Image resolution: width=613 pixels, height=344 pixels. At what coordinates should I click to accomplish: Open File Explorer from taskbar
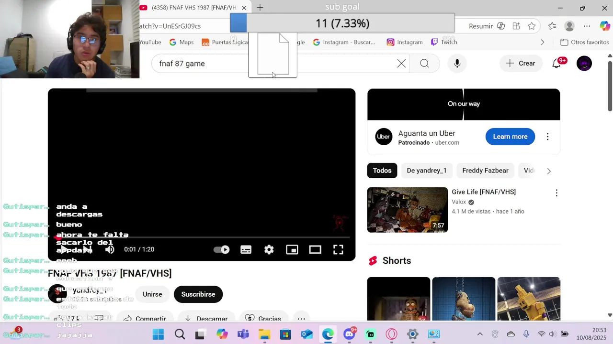click(x=264, y=334)
